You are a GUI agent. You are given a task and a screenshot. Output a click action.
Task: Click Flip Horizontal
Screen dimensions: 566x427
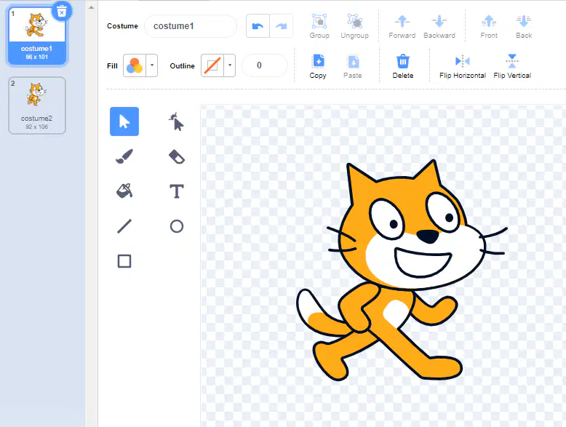463,66
